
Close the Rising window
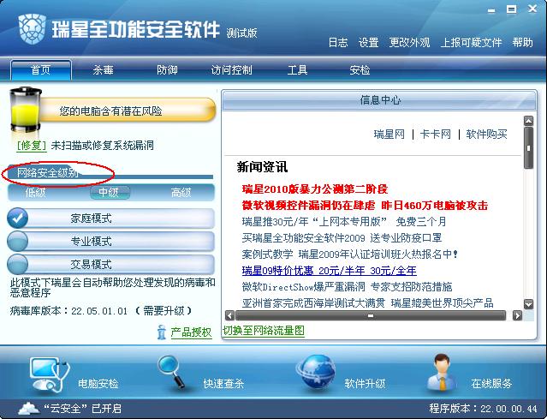tap(532, 9)
